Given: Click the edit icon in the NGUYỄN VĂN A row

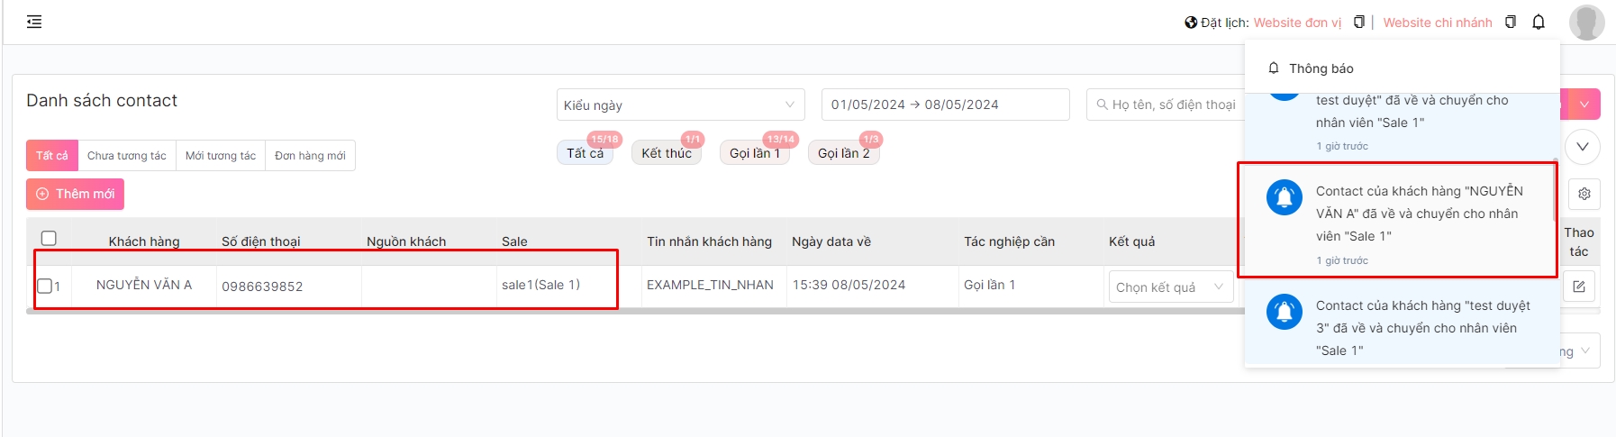Looking at the screenshot, I should [x=1579, y=287].
